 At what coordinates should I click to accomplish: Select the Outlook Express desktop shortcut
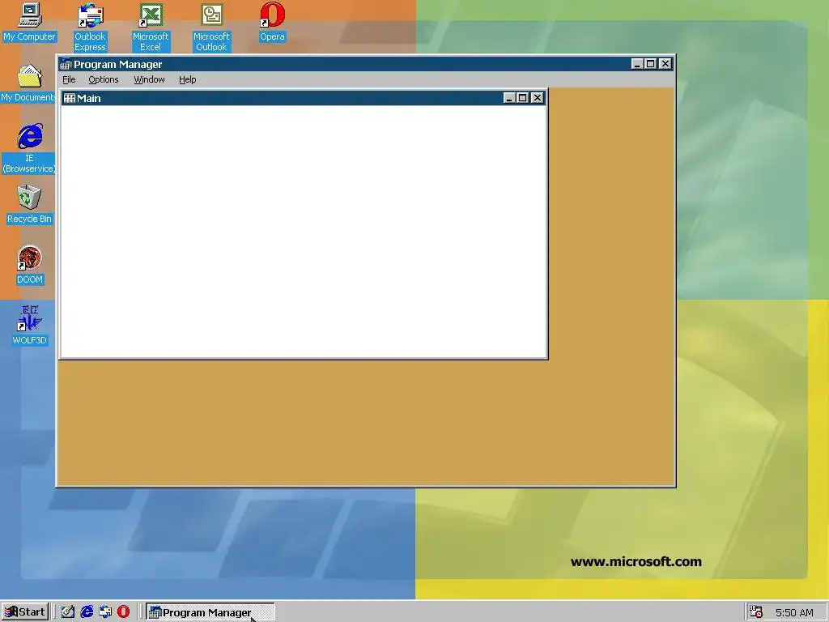pos(90,27)
